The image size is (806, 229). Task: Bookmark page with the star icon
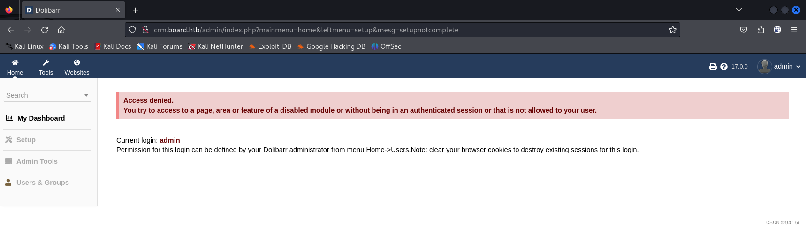672,30
